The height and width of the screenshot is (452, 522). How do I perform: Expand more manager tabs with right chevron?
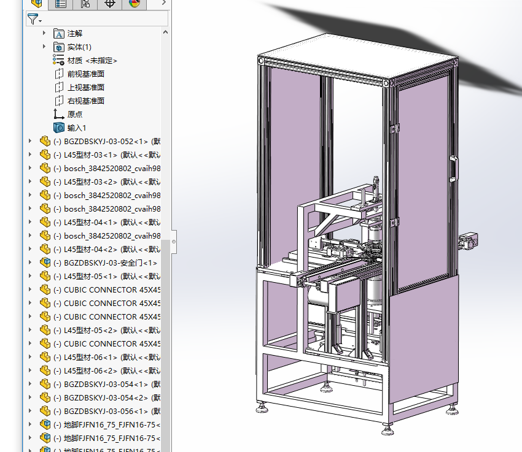164,4
